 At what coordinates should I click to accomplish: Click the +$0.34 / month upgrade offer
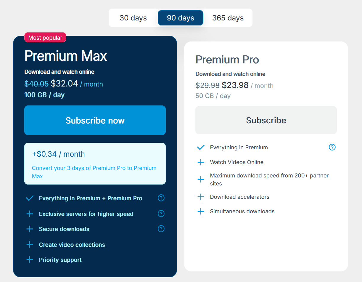pyautogui.click(x=58, y=154)
